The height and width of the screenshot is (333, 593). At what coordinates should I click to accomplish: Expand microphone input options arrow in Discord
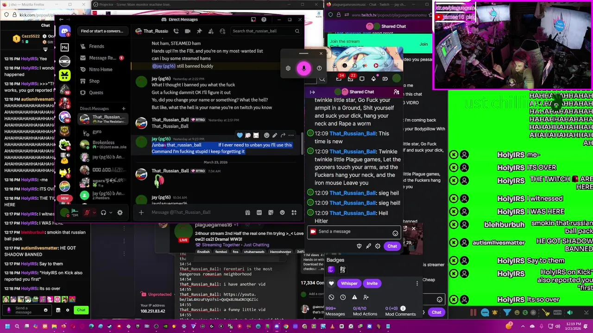click(x=94, y=212)
